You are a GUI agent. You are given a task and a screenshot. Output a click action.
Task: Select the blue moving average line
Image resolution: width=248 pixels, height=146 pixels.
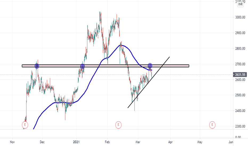click(93, 76)
